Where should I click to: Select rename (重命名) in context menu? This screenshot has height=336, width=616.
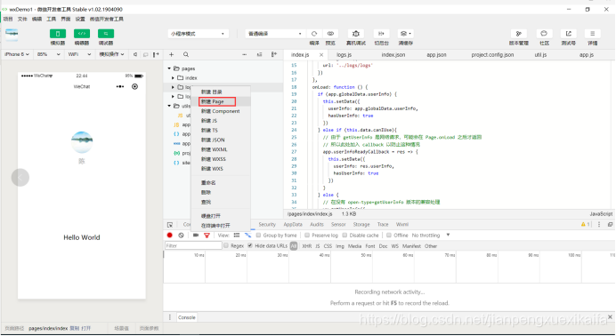[221, 183]
